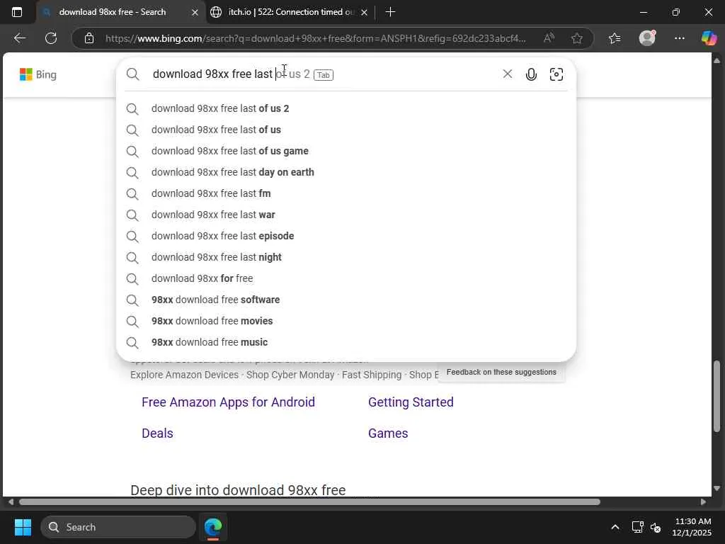
Task: Start voice search with microphone icon
Action: [531, 74]
